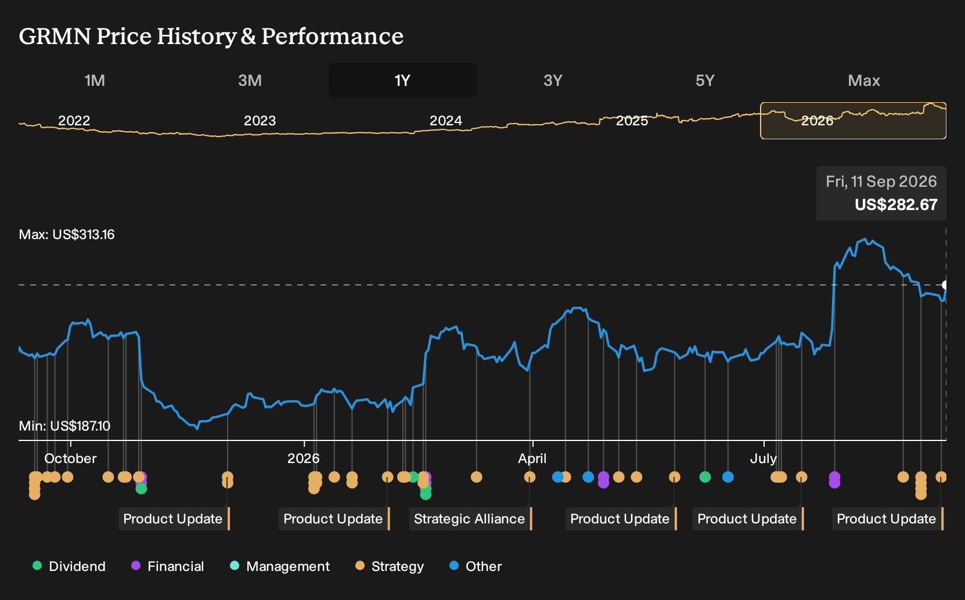Click '2022' in the overview mini chart
The image size is (965, 600).
click(74, 121)
